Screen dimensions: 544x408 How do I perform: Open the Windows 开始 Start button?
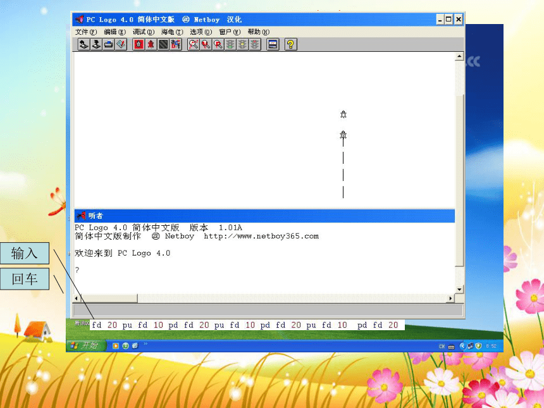click(x=85, y=345)
